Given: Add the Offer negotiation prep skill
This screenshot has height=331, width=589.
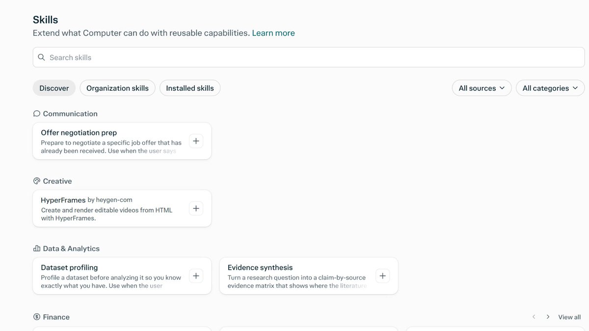Looking at the screenshot, I should click(196, 141).
